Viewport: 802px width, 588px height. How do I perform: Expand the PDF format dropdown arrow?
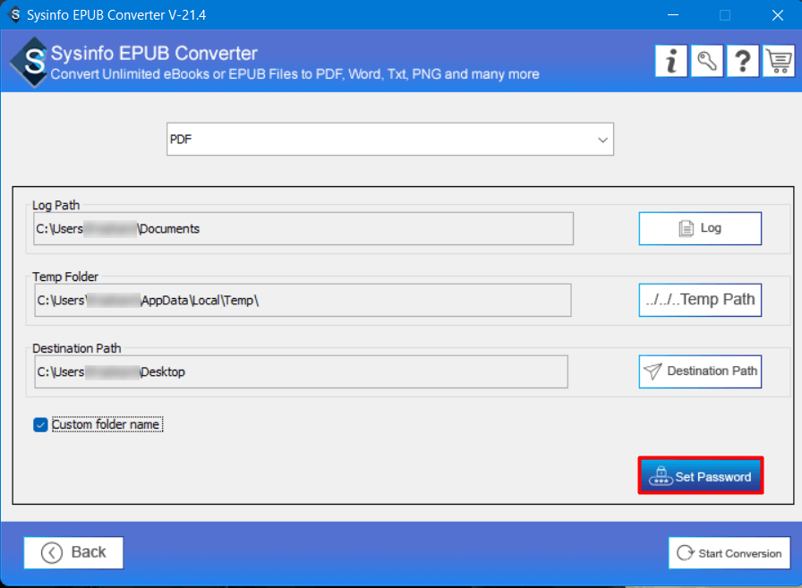603,140
